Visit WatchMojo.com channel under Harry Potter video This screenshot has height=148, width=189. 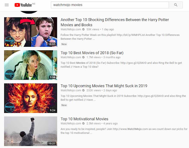pyautogui.click(x=71, y=29)
